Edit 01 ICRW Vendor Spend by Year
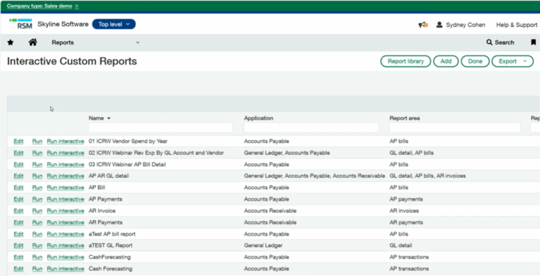 coord(19,141)
